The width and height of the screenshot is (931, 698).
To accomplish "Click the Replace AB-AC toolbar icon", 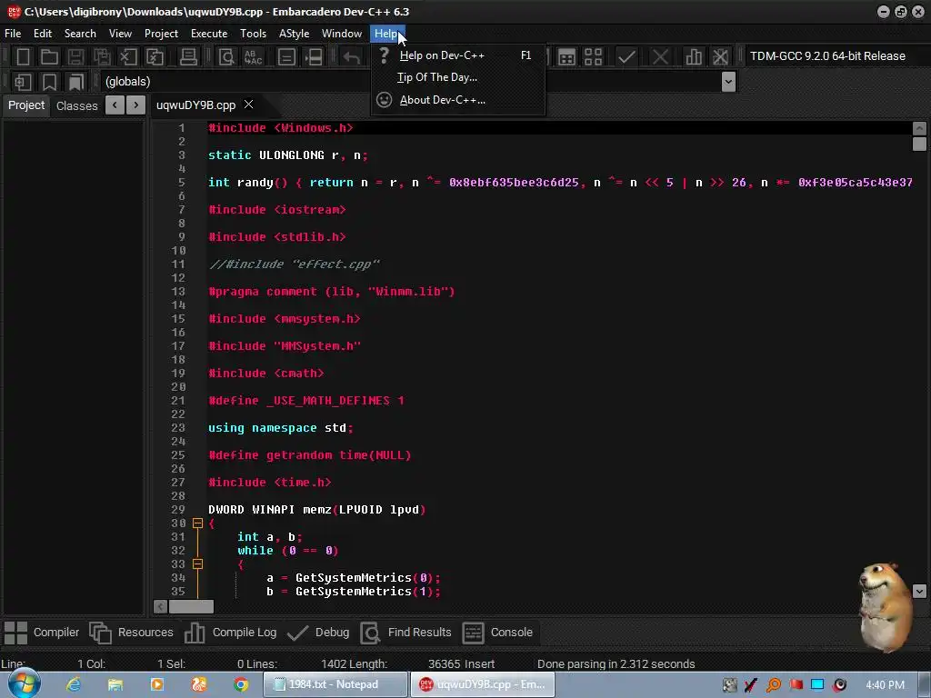I will 253,56.
